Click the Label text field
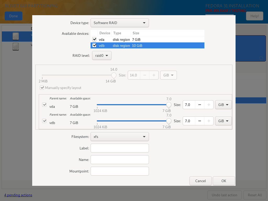The image size is (268, 201). [x=120, y=148]
